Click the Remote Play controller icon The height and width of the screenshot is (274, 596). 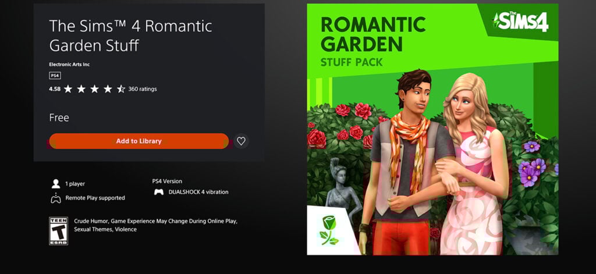pos(56,198)
